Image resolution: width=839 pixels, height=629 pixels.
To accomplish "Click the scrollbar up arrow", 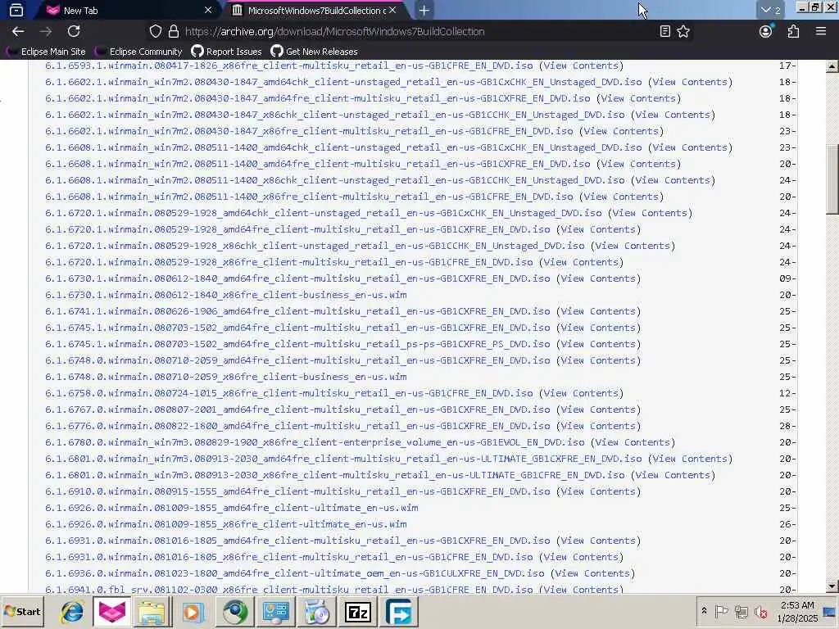I will [832, 66].
